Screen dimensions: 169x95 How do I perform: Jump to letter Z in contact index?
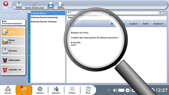pos(29,61)
